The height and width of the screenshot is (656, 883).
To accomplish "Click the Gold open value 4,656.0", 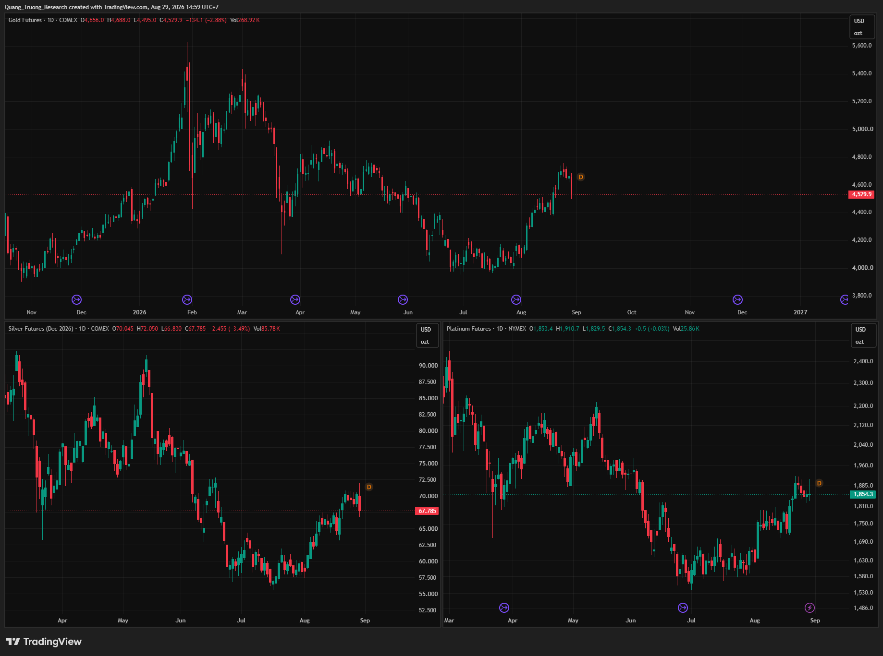I will click(x=94, y=20).
